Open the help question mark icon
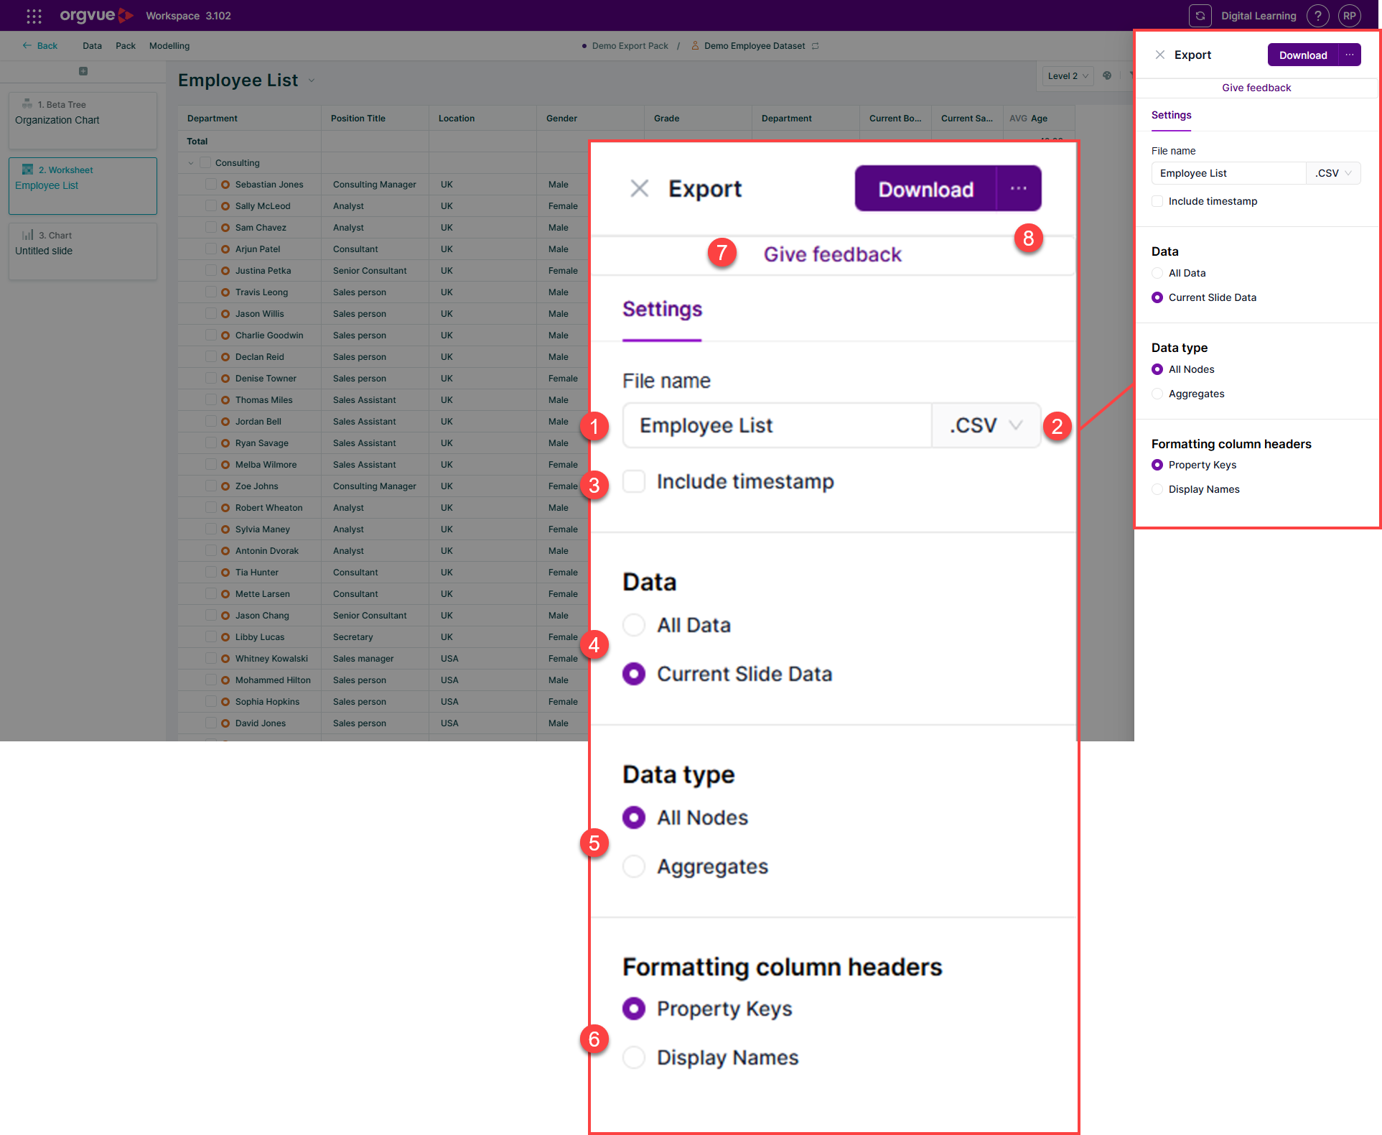 pyautogui.click(x=1317, y=16)
